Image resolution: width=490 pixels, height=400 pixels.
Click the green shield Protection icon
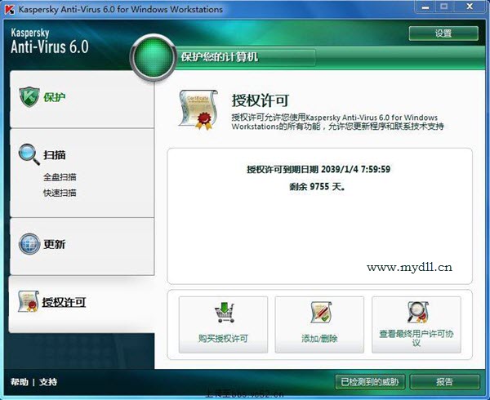[x=29, y=97]
